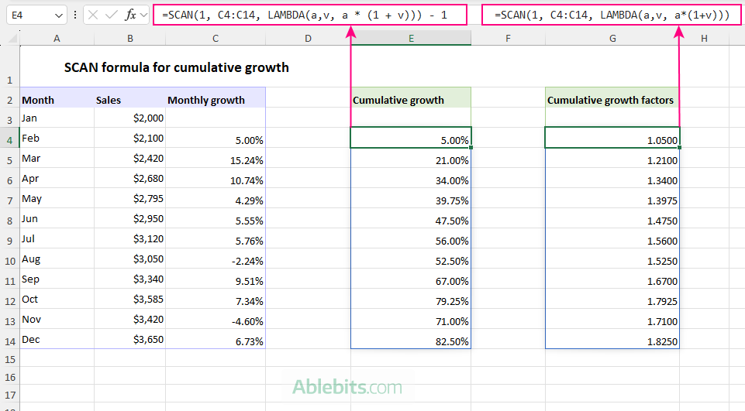Click the formula bar with SCAN formula minus 1

coord(310,15)
